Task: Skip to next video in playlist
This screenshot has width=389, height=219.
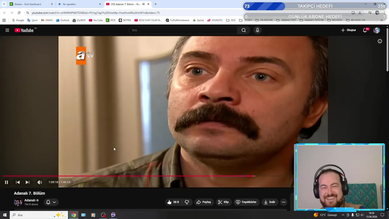Action: point(27,182)
